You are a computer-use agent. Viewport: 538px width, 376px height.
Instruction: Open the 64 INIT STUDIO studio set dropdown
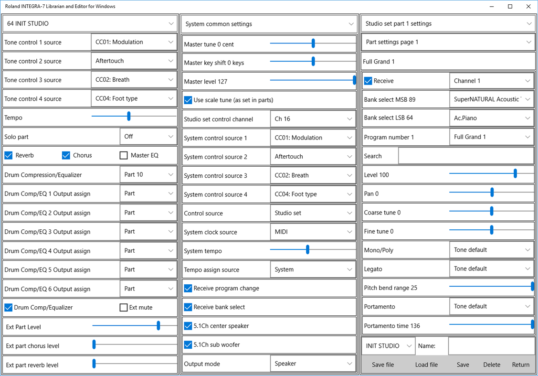90,23
